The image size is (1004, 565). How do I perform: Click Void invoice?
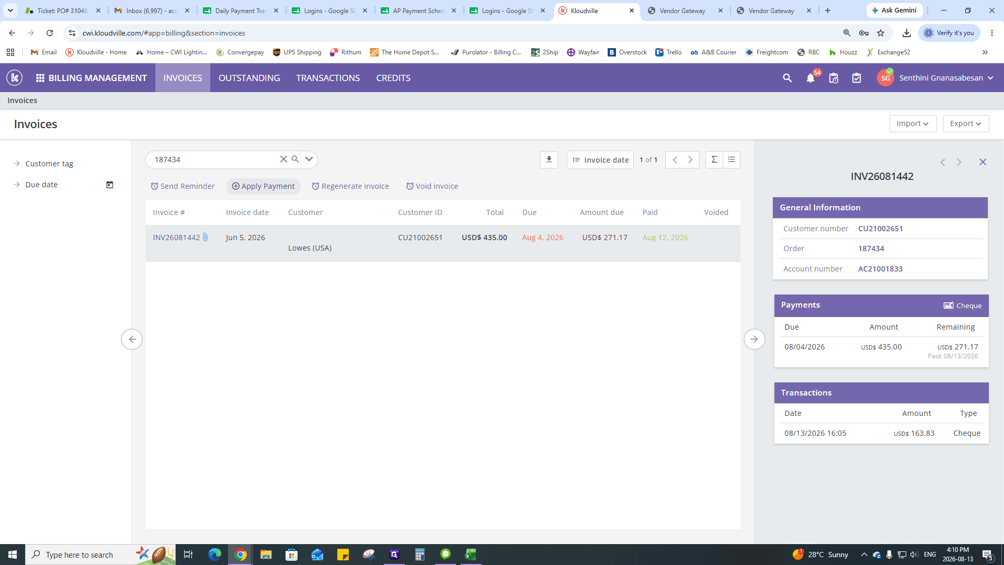432,186
